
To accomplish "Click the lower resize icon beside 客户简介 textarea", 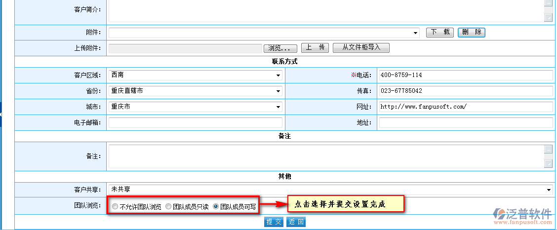I will click(548, 18).
